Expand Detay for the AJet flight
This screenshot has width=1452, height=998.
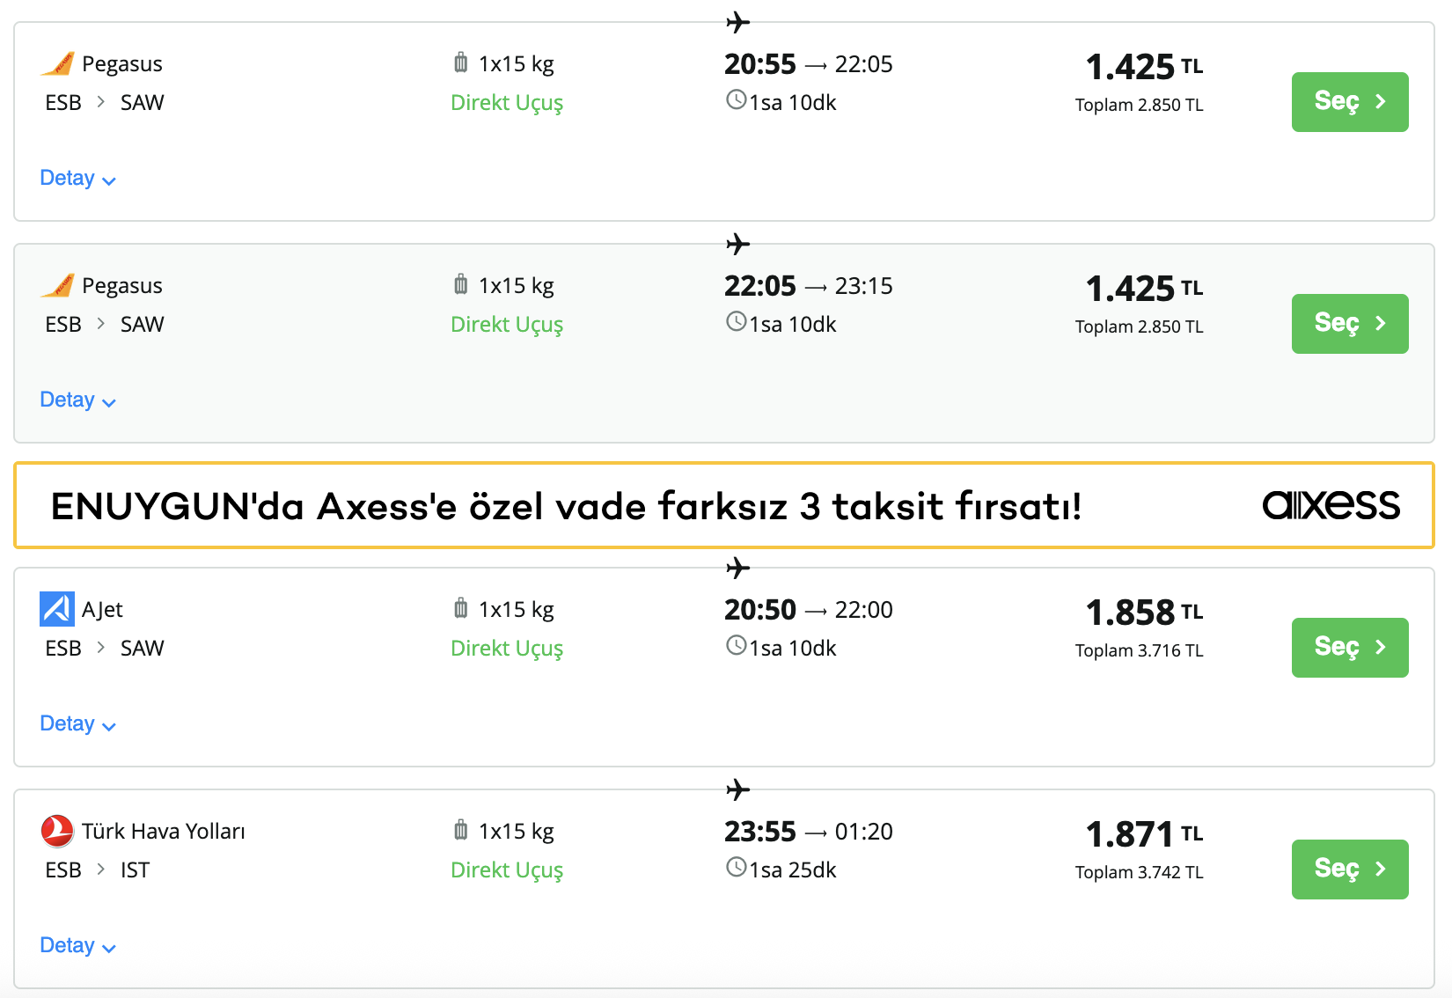[77, 724]
